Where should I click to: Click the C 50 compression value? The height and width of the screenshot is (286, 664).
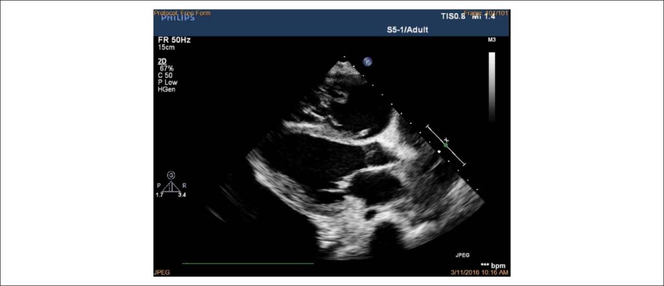(164, 75)
